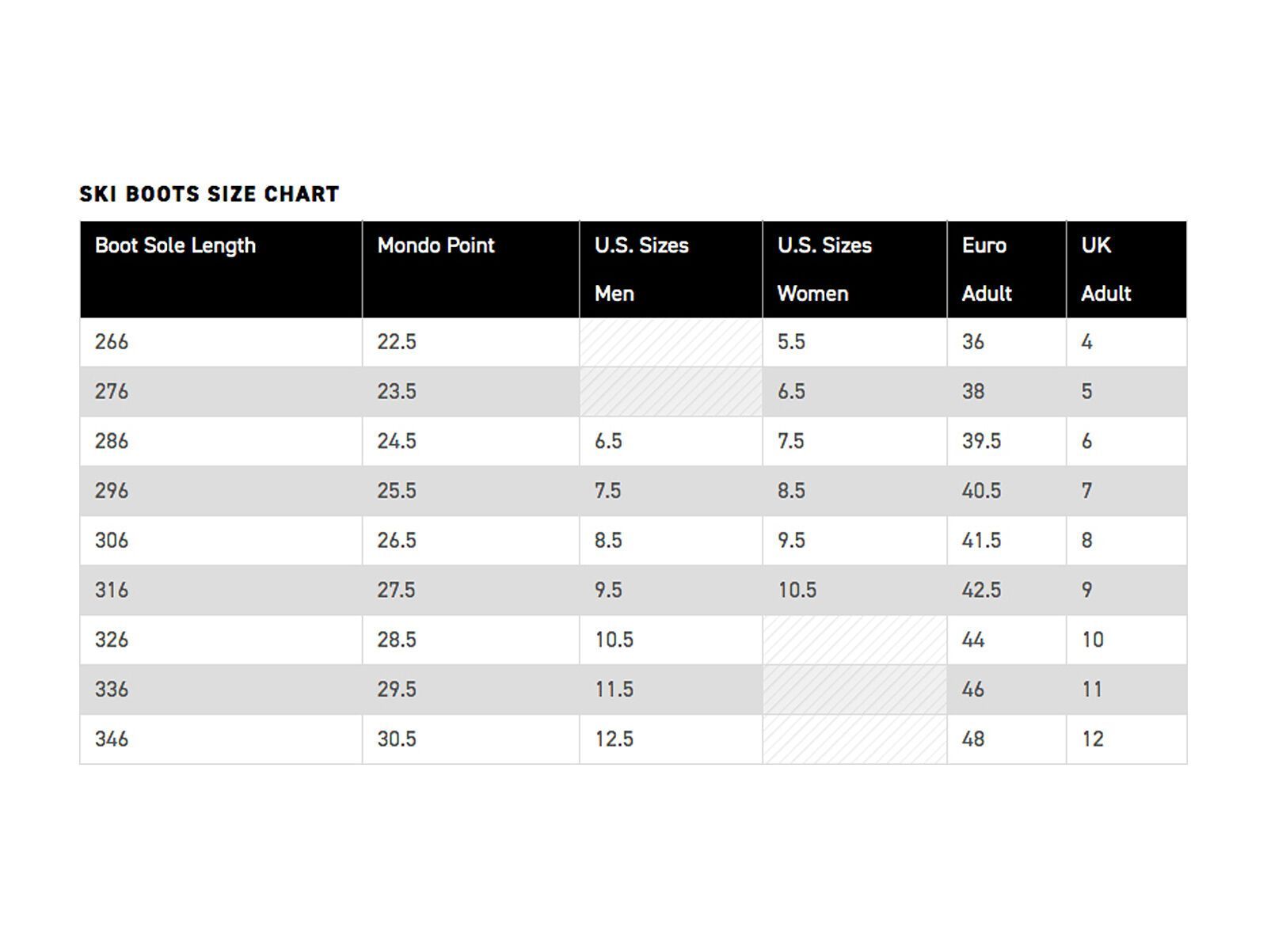This screenshot has height=950, width=1267.
Task: Select boot sole length 326 cell
Action: click(x=112, y=640)
